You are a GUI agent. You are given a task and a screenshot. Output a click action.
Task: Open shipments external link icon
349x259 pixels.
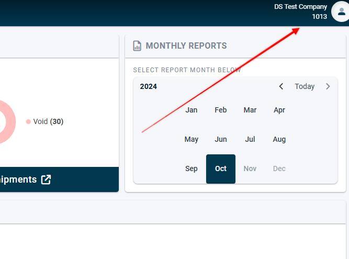(46, 179)
